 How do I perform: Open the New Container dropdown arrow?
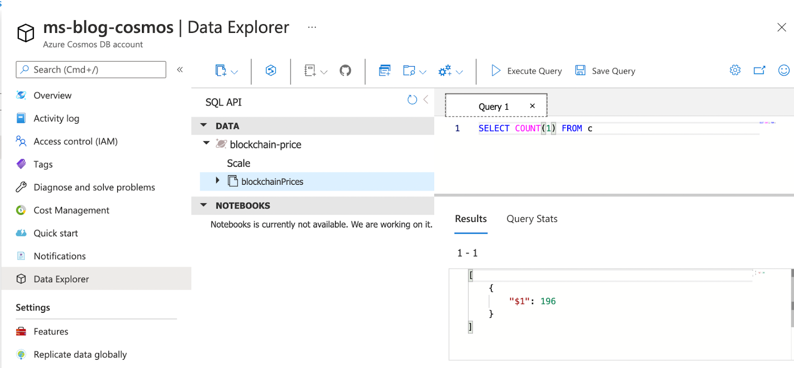coord(235,72)
